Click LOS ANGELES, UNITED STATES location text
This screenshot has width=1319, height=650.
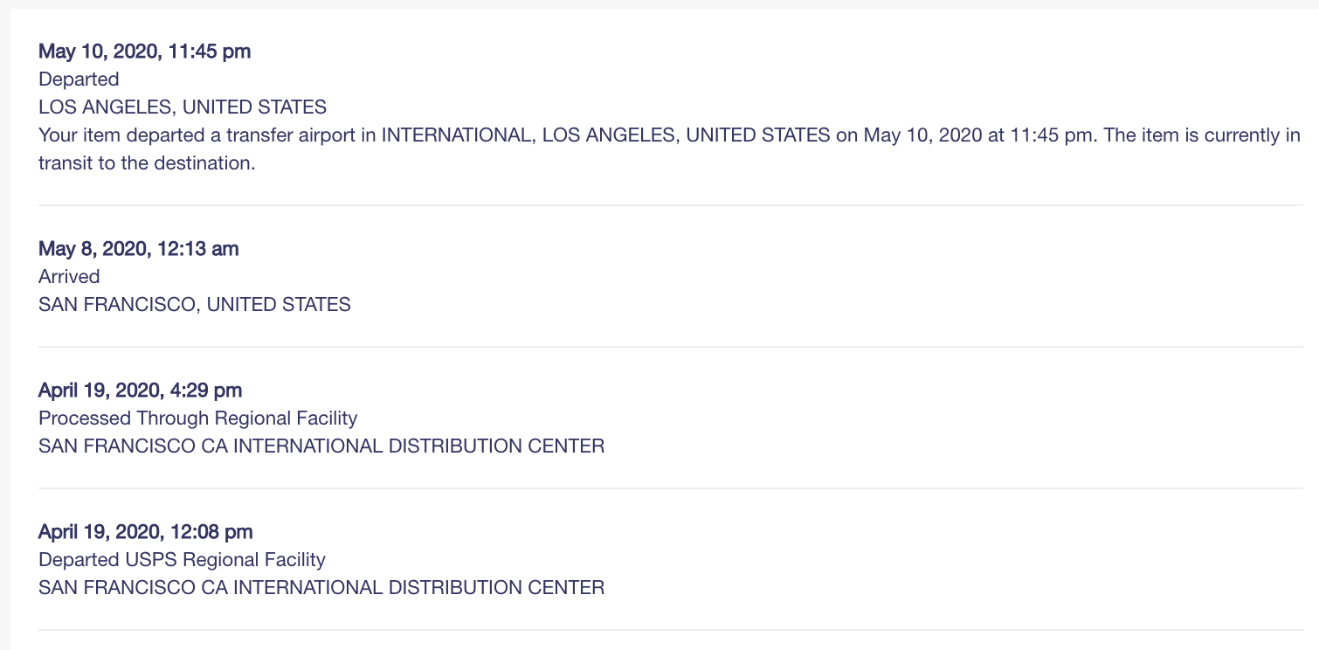pos(183,107)
